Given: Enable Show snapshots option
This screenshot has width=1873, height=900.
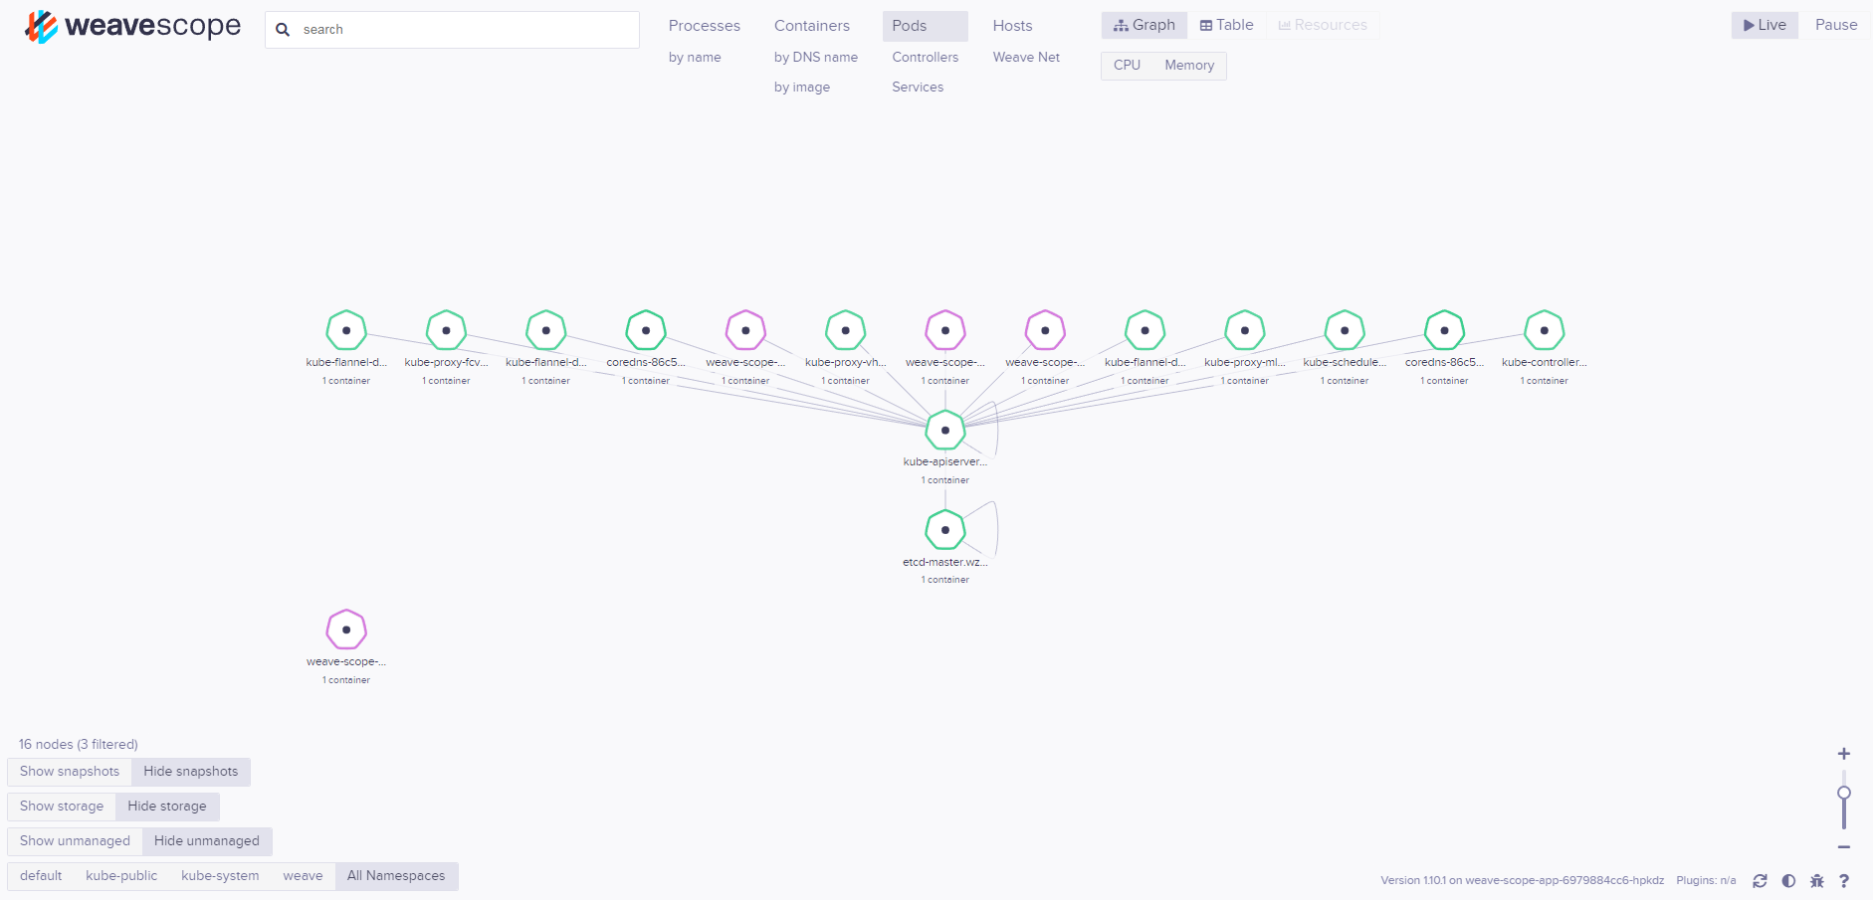Looking at the screenshot, I should 70,772.
